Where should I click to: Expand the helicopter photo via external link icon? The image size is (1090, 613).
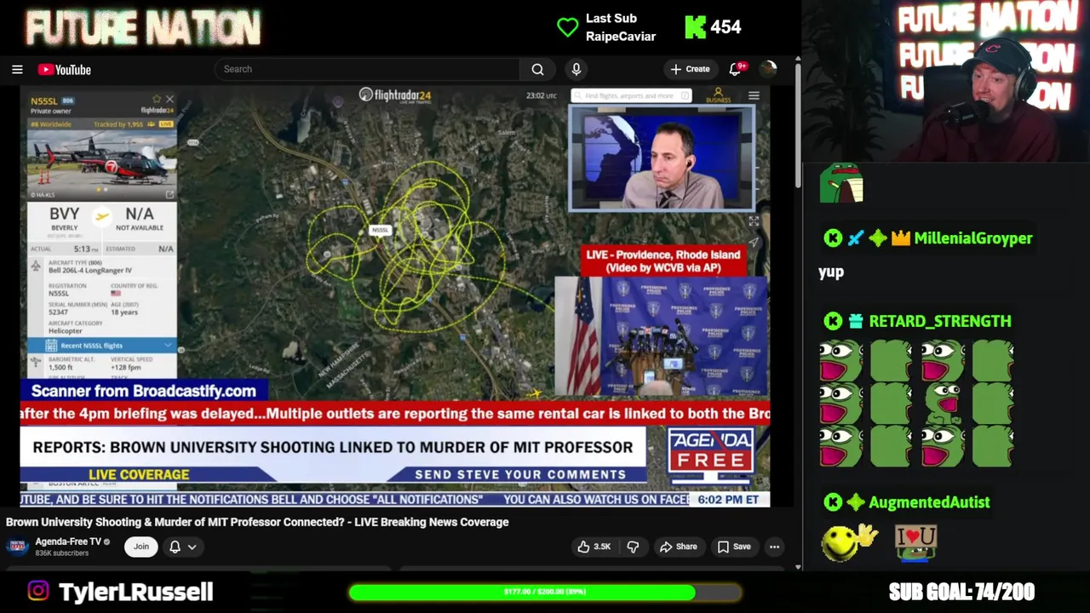click(x=169, y=195)
